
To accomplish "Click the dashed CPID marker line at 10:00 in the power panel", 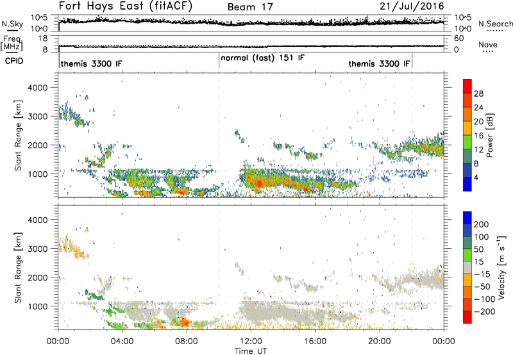I will [x=219, y=135].
